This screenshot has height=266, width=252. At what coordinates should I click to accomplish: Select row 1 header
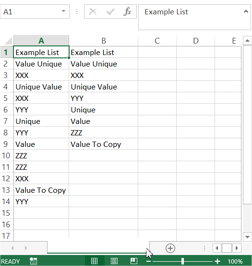click(7, 52)
